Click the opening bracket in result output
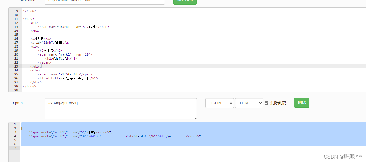This screenshot has width=366, height=162. tap(22, 128)
